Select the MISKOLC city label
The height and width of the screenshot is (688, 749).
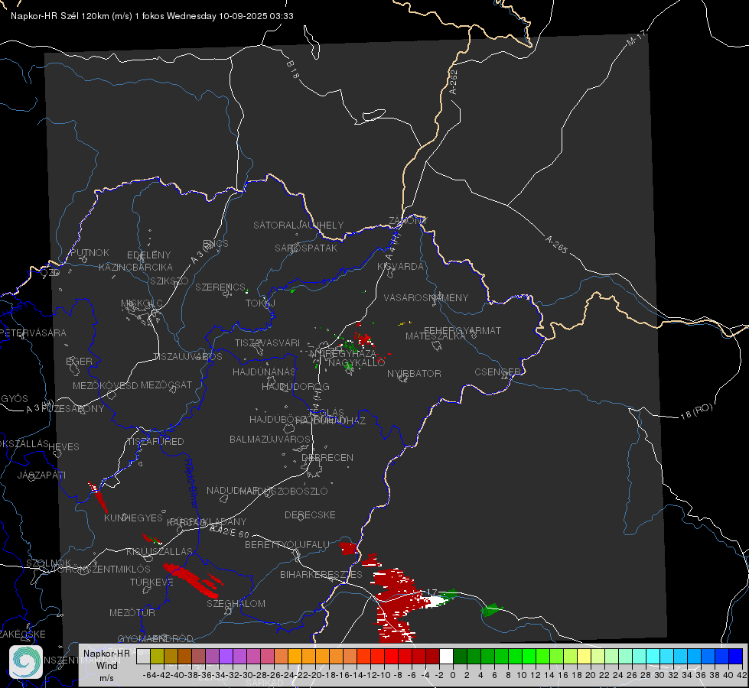(x=142, y=303)
